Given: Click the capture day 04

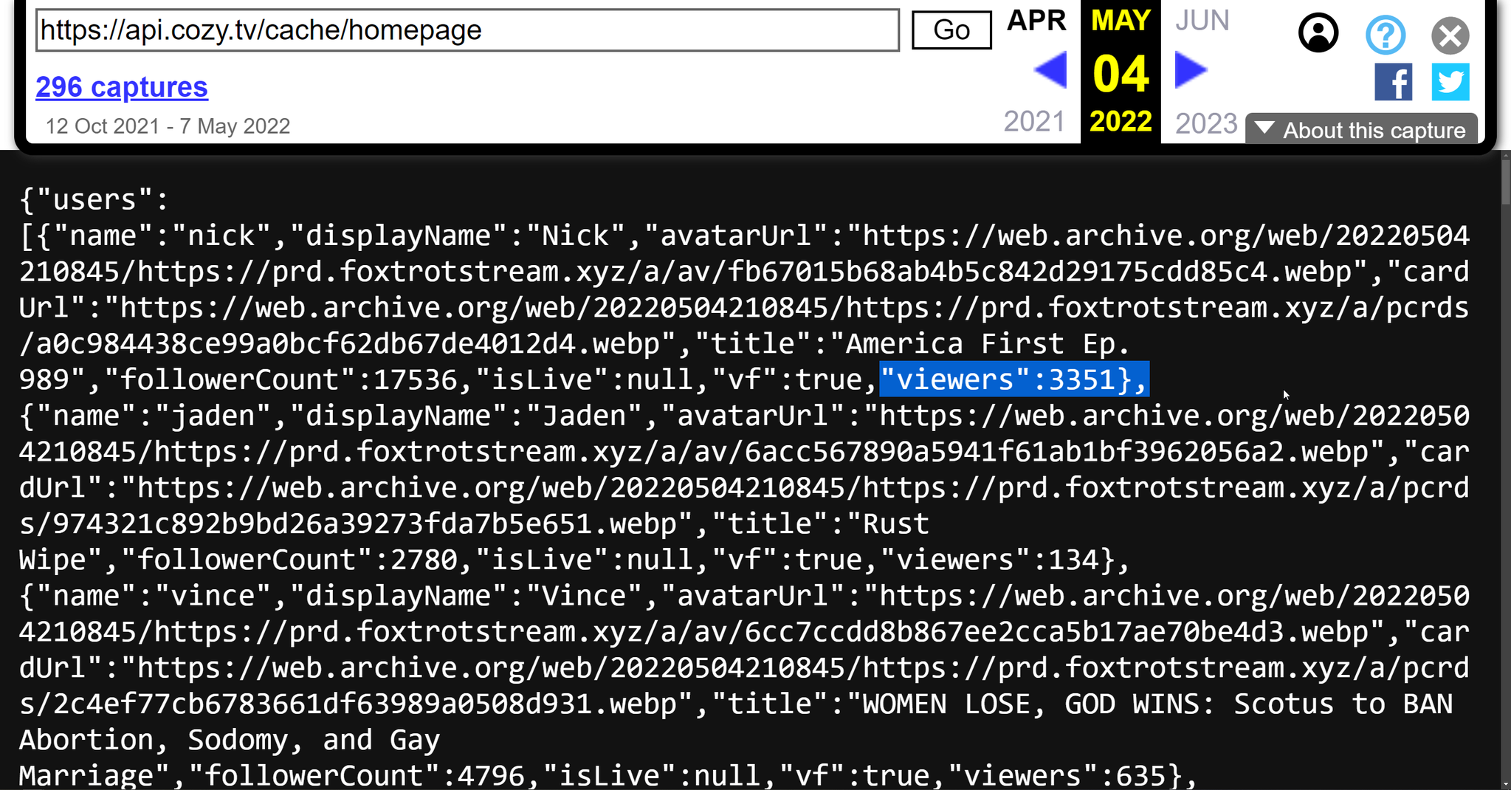Looking at the screenshot, I should coord(1121,74).
